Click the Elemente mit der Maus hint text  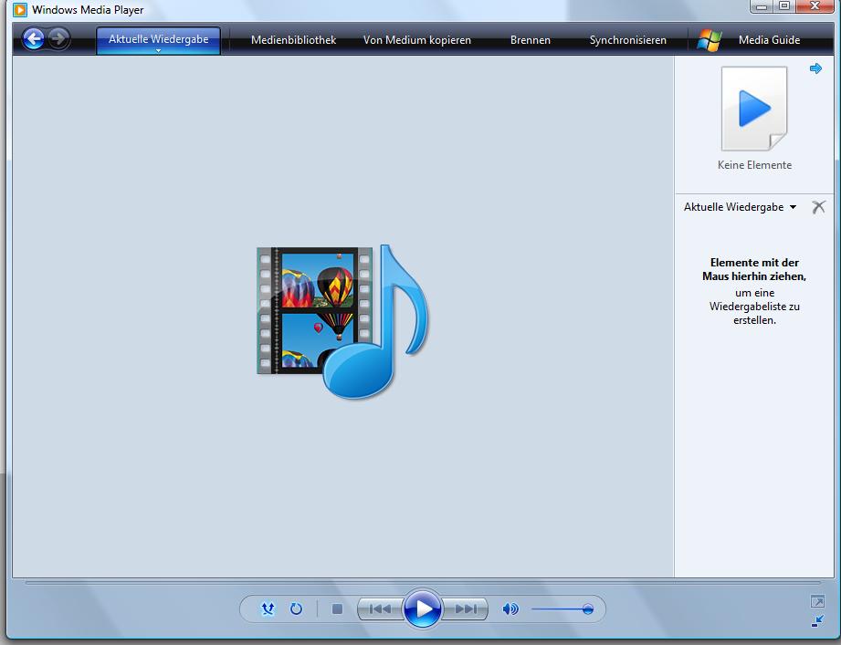pos(754,291)
